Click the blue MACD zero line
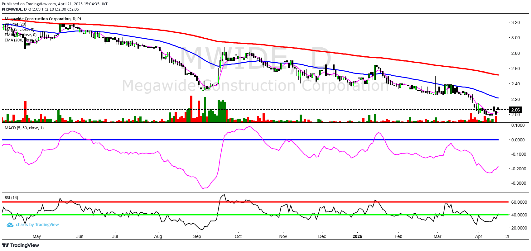 coord(250,140)
